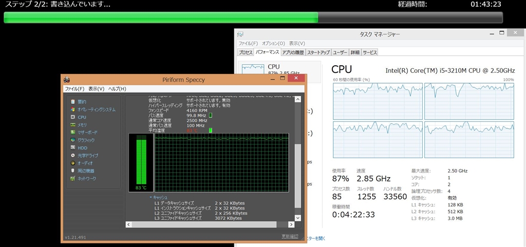Open the ファイル(F) menu in Speccy
526x247 pixels.
[x=74, y=89]
